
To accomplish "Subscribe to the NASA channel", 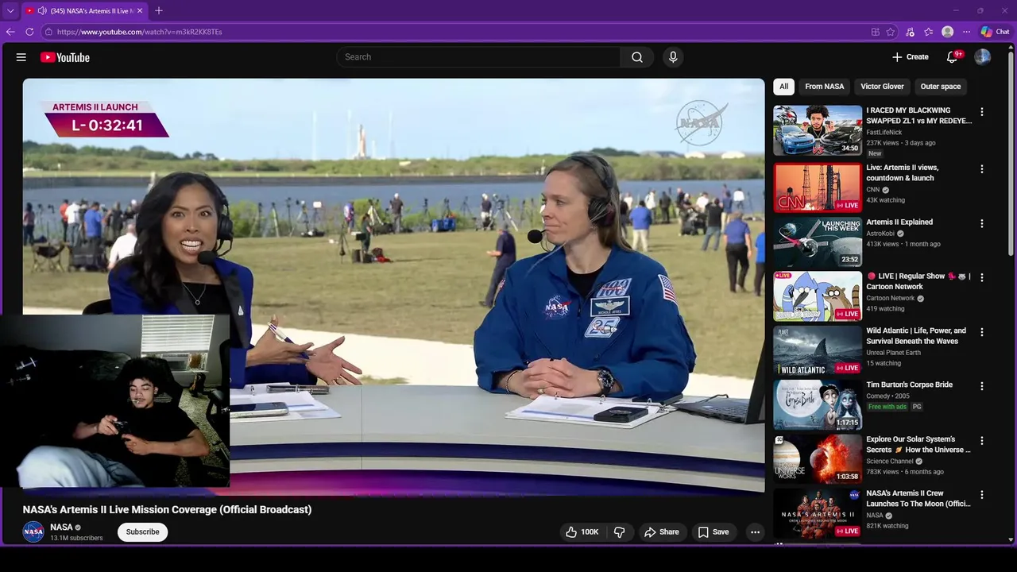I will [x=143, y=532].
